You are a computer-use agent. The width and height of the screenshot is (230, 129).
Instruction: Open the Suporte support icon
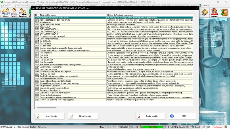(214, 12)
